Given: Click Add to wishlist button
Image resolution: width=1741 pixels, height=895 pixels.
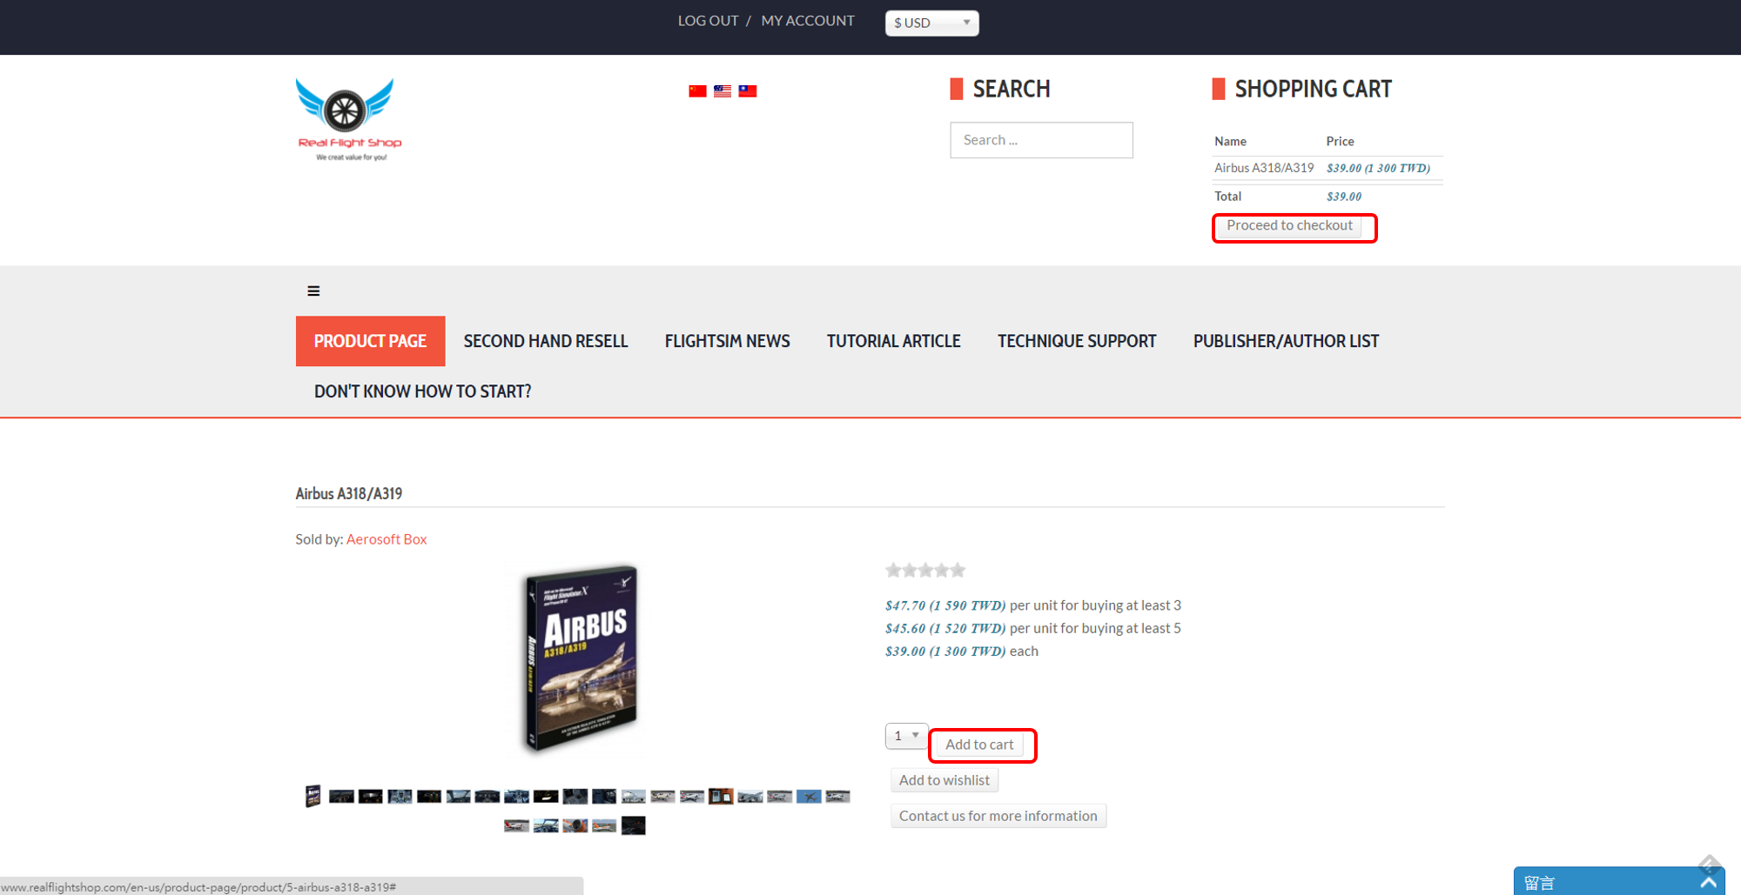Looking at the screenshot, I should click(944, 780).
